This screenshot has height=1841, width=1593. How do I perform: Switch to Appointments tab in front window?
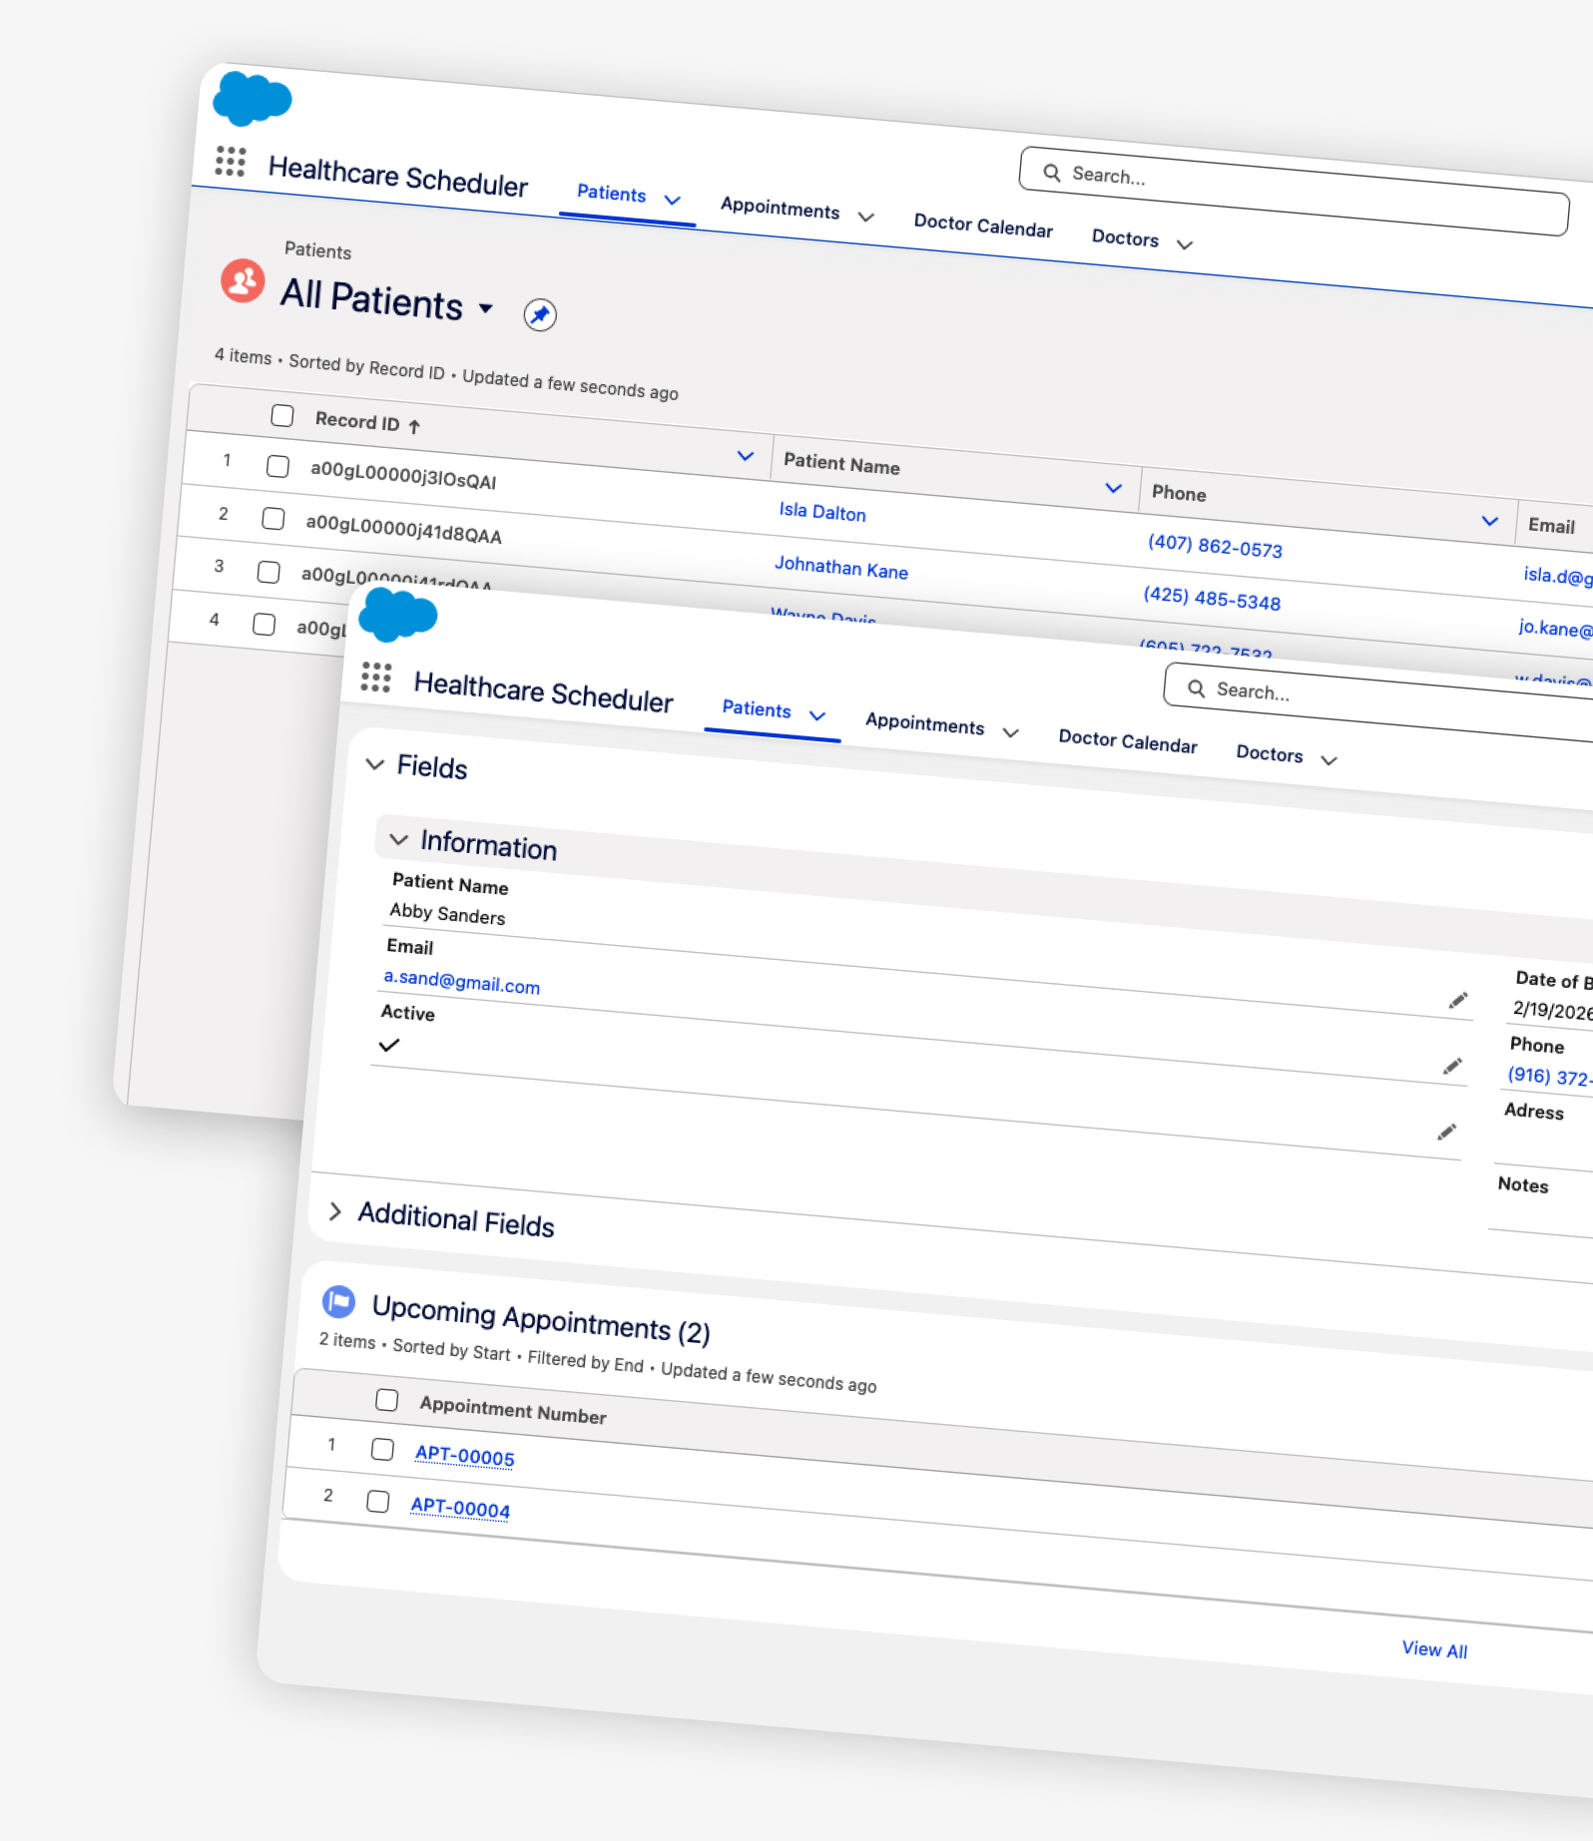(x=924, y=723)
